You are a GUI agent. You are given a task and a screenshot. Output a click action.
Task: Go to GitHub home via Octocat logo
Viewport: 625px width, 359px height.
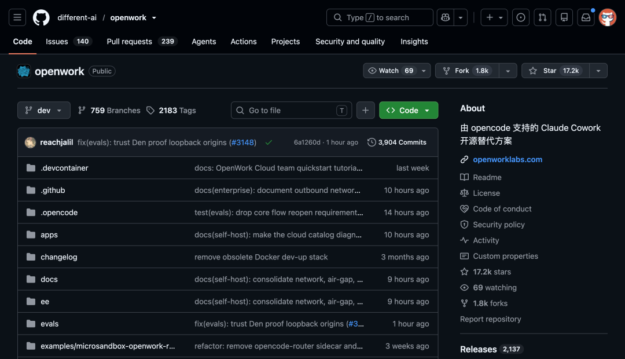41,17
